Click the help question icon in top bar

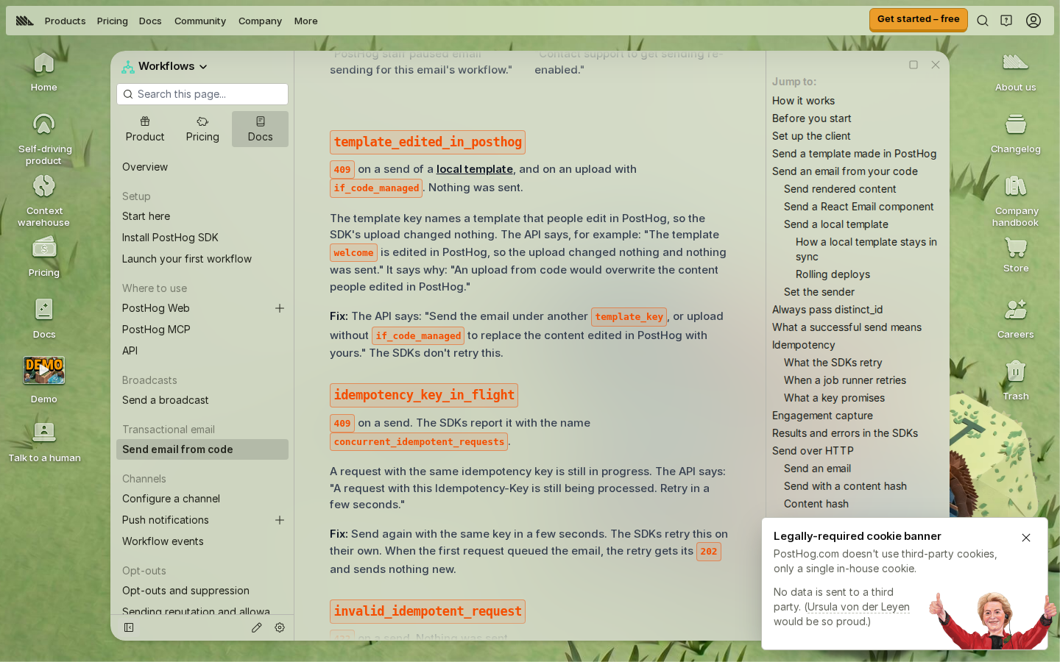tap(1006, 21)
